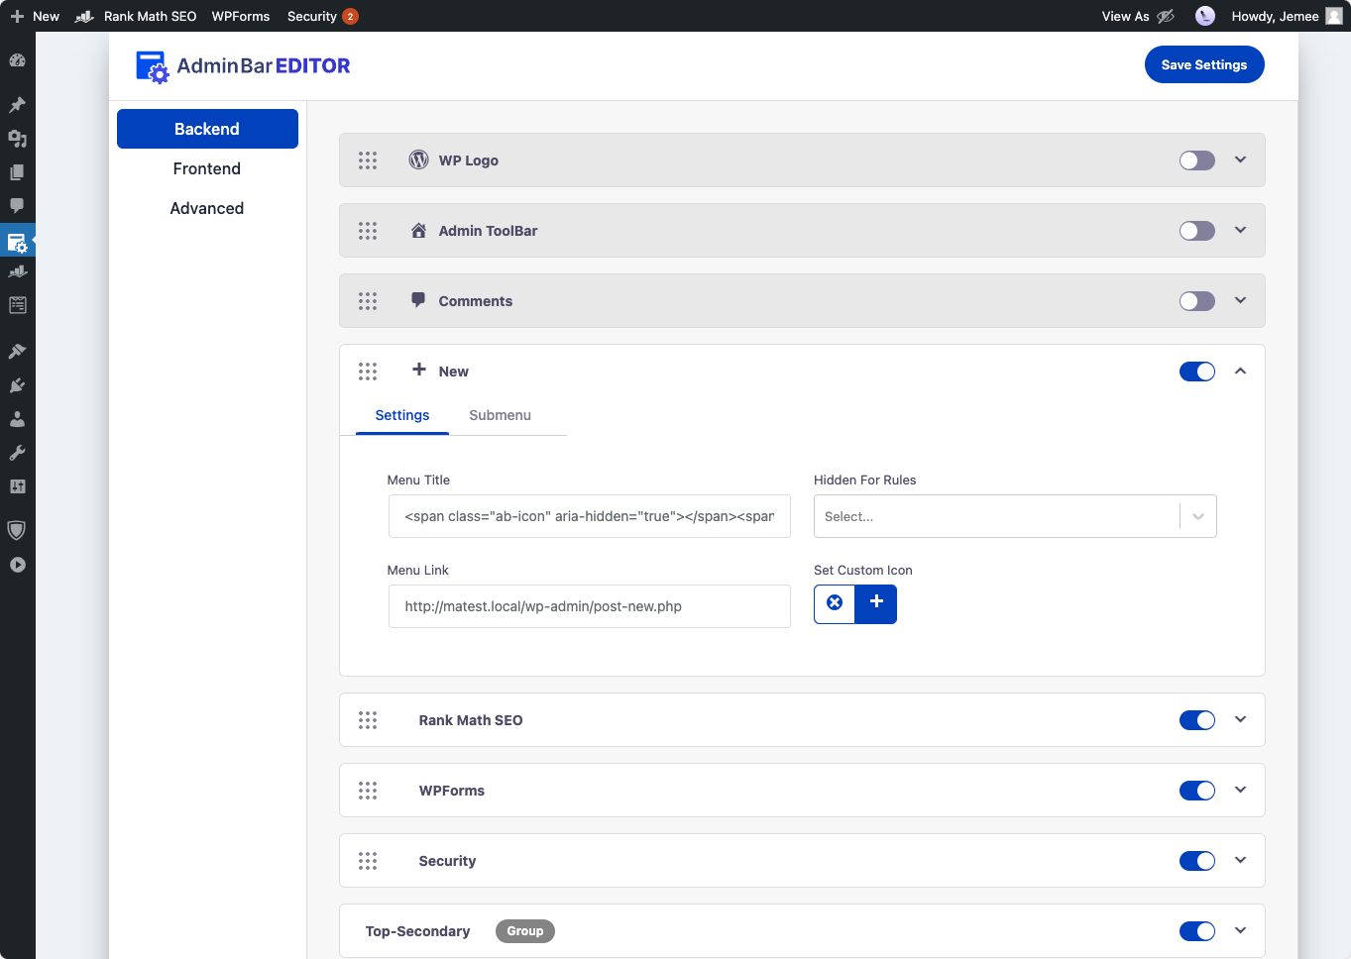
Task: Click the Admin Bar Editor logo
Action: (243, 66)
